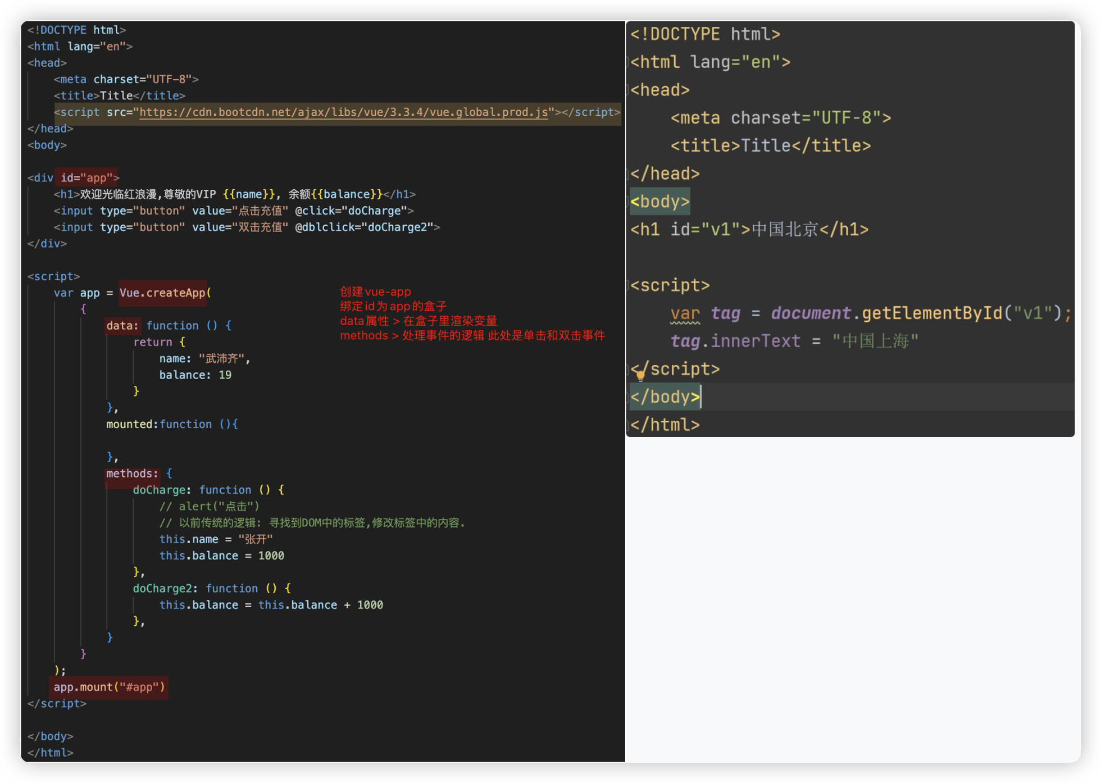Open the vue.global.prod.js CDN link
The width and height of the screenshot is (1101, 783).
343,112
